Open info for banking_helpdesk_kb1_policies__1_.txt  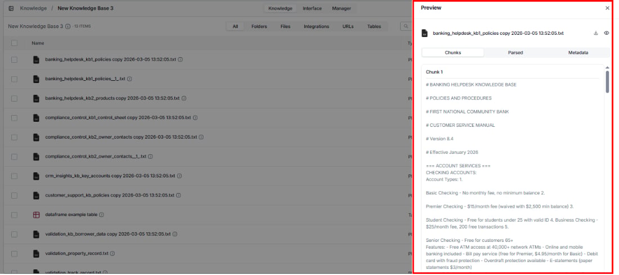[129, 79]
